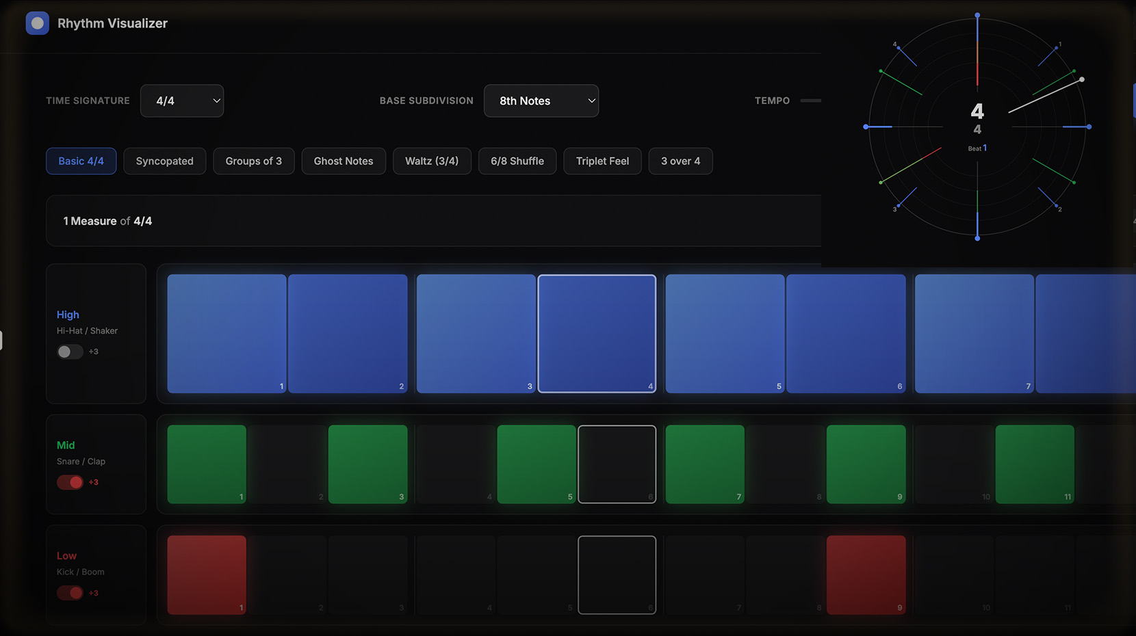Turn on Low track step 10
1136x636 pixels.
[954, 575]
